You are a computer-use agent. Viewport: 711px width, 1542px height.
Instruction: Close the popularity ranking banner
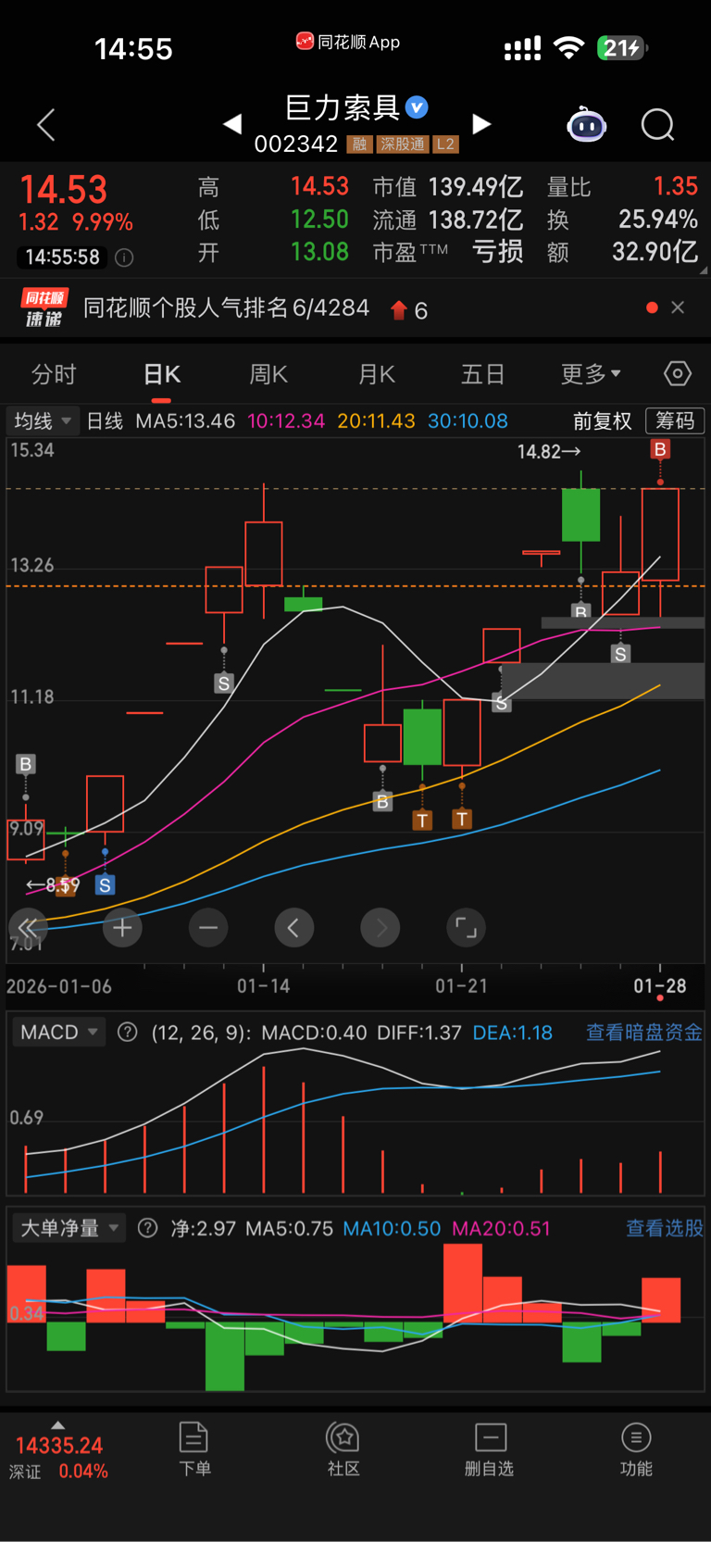678,307
